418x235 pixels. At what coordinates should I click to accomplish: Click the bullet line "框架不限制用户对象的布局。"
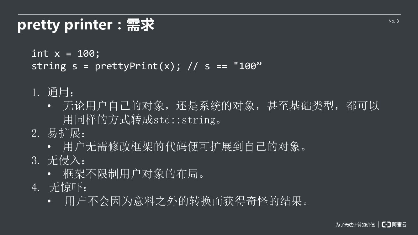pos(134,174)
